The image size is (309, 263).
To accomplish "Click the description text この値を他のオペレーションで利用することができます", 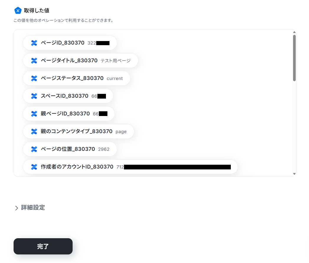I will click(x=63, y=20).
